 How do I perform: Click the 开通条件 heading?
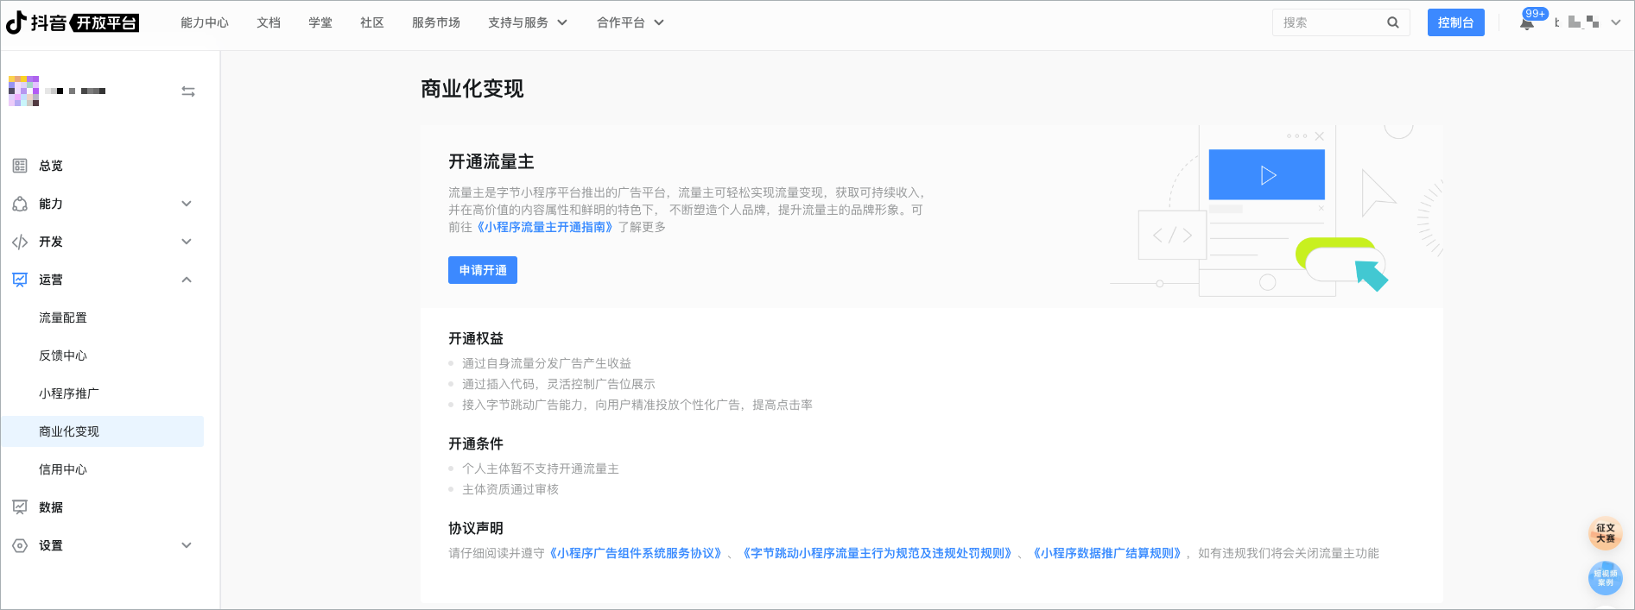(476, 443)
